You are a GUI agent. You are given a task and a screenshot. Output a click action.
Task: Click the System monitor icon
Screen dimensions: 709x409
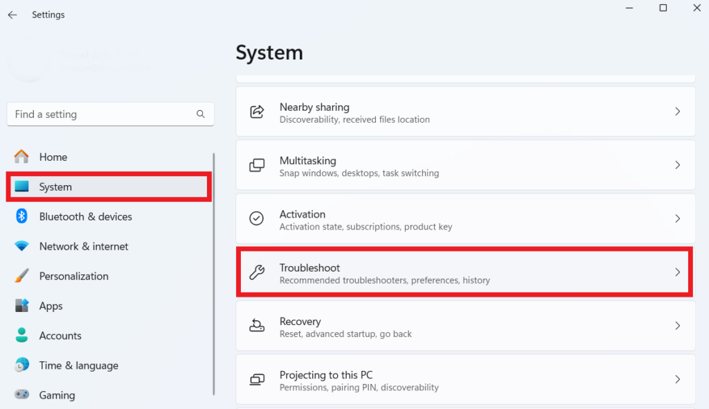(x=21, y=186)
